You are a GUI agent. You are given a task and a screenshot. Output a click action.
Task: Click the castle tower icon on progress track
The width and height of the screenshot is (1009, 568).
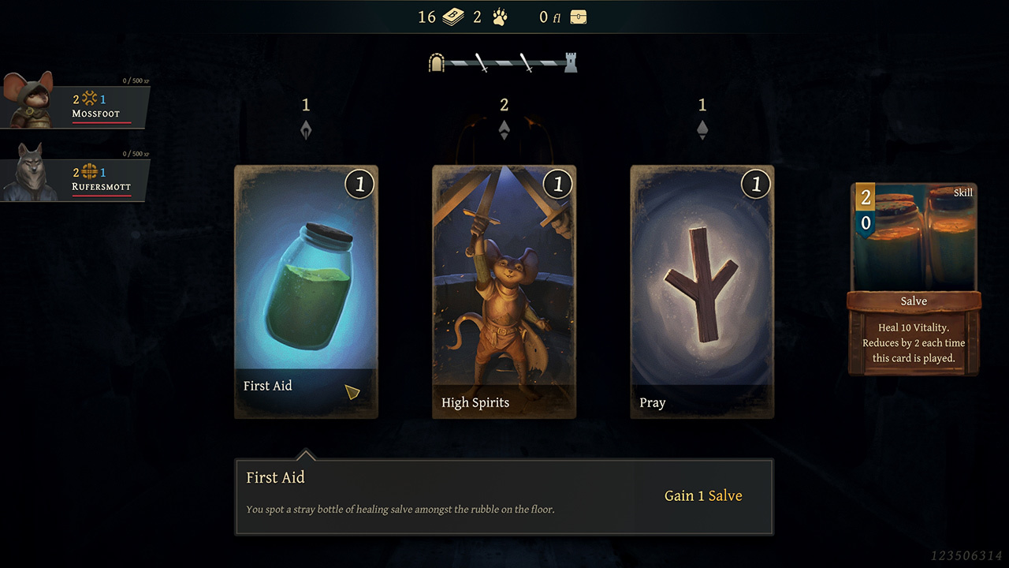(571, 63)
